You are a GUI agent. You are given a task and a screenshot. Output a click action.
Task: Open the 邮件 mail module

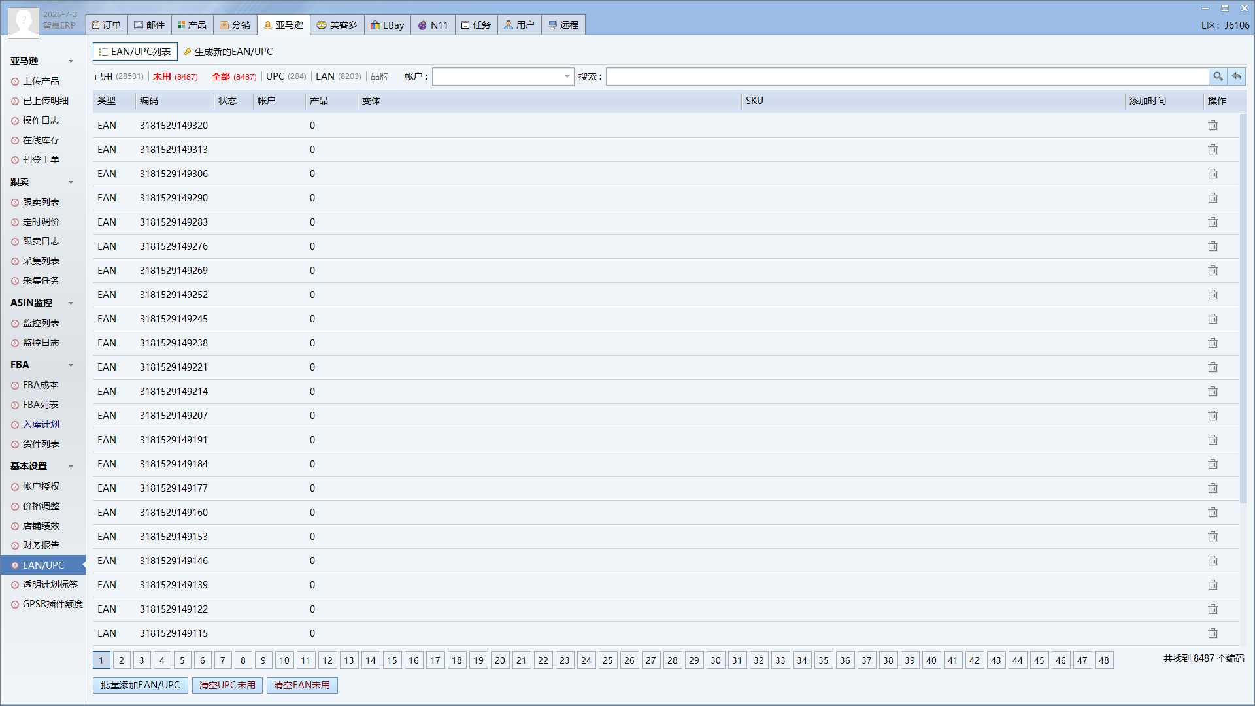click(150, 25)
